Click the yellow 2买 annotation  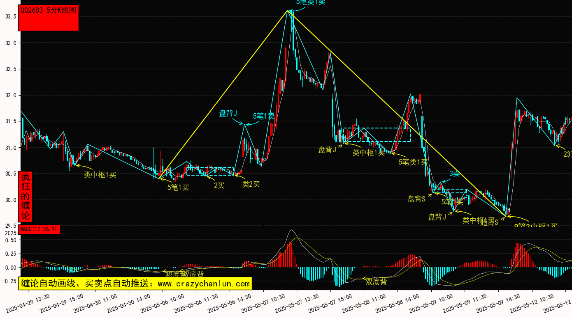(x=219, y=185)
